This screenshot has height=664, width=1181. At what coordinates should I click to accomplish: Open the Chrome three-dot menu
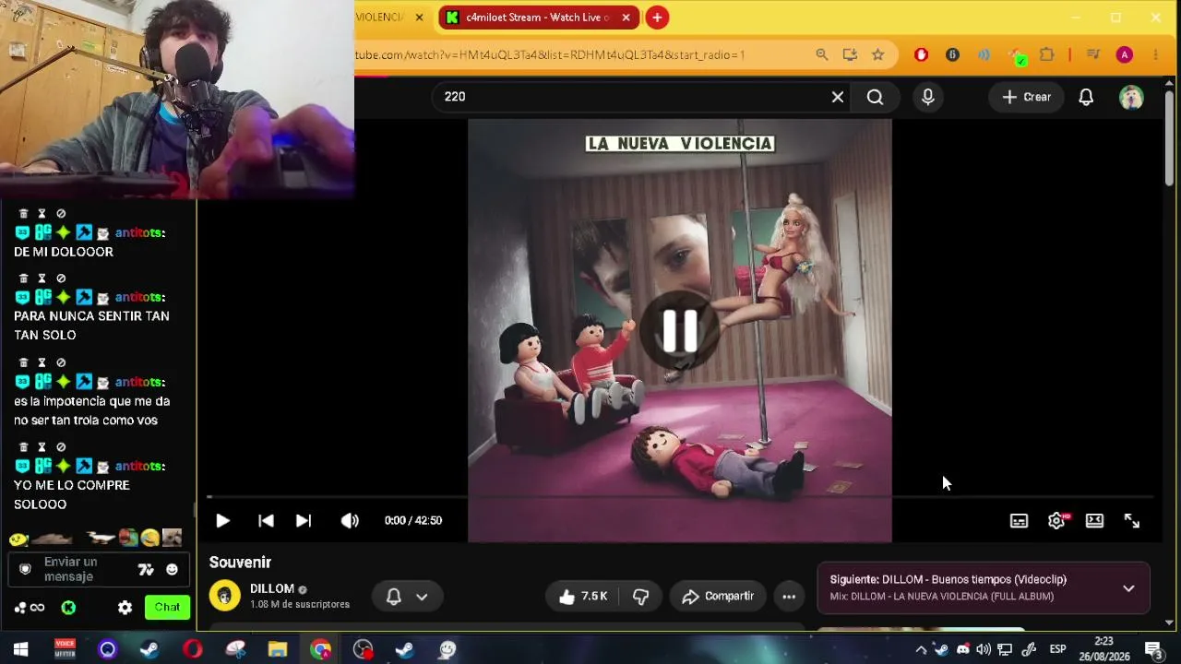[1155, 55]
